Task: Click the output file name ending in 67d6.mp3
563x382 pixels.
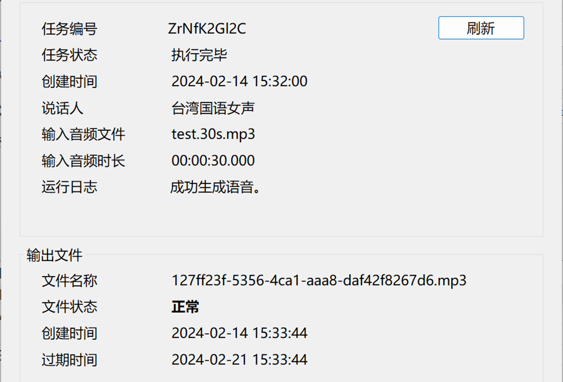Action: [x=319, y=280]
